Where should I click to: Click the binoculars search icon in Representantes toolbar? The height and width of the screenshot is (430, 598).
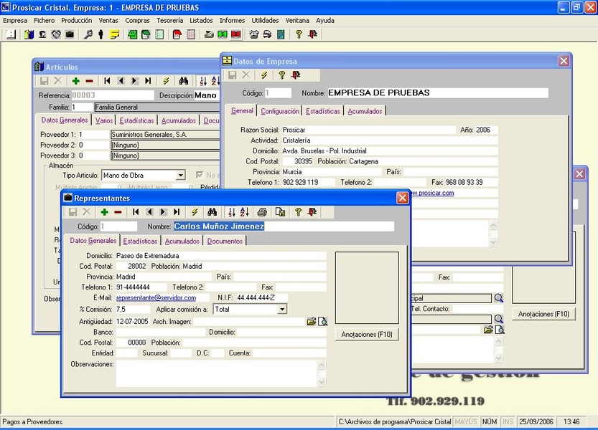pos(212,212)
